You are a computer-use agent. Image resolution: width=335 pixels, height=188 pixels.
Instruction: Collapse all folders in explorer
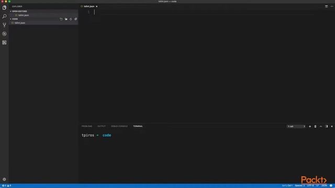(75, 19)
